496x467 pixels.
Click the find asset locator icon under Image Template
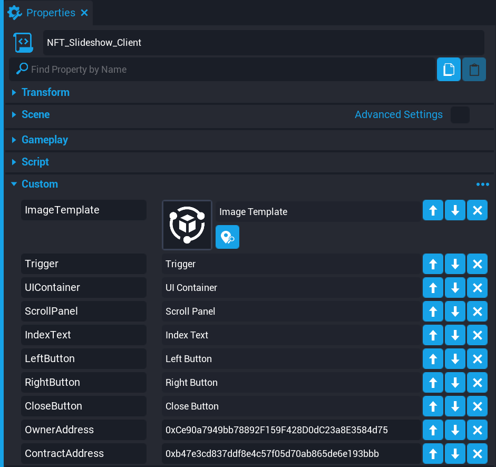[x=227, y=237]
